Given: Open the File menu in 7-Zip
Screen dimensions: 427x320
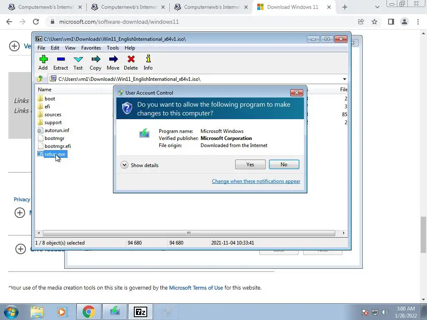Looking at the screenshot, I should 41,48.
